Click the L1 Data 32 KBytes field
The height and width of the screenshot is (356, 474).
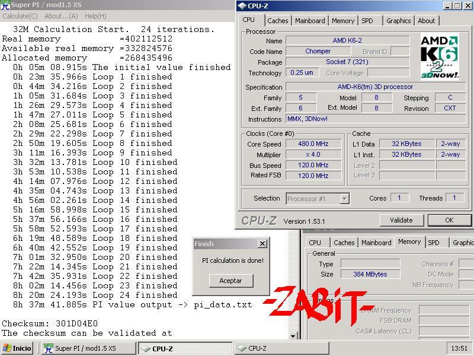tap(406, 144)
